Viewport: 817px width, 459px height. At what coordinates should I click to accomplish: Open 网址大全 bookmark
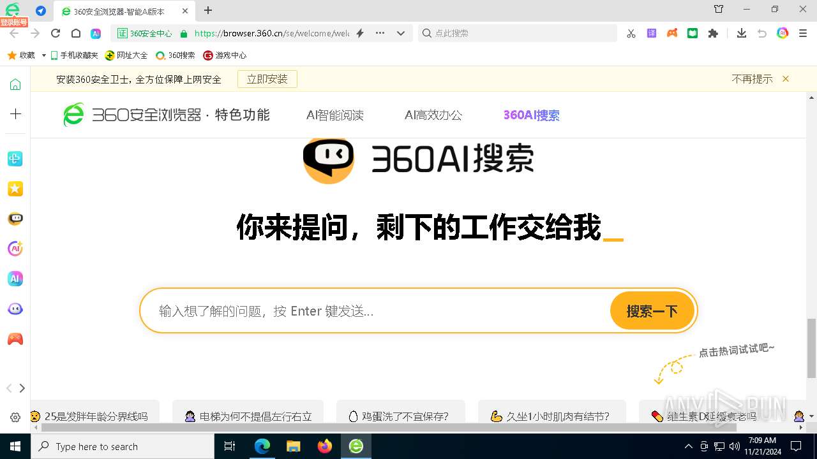pyautogui.click(x=126, y=55)
